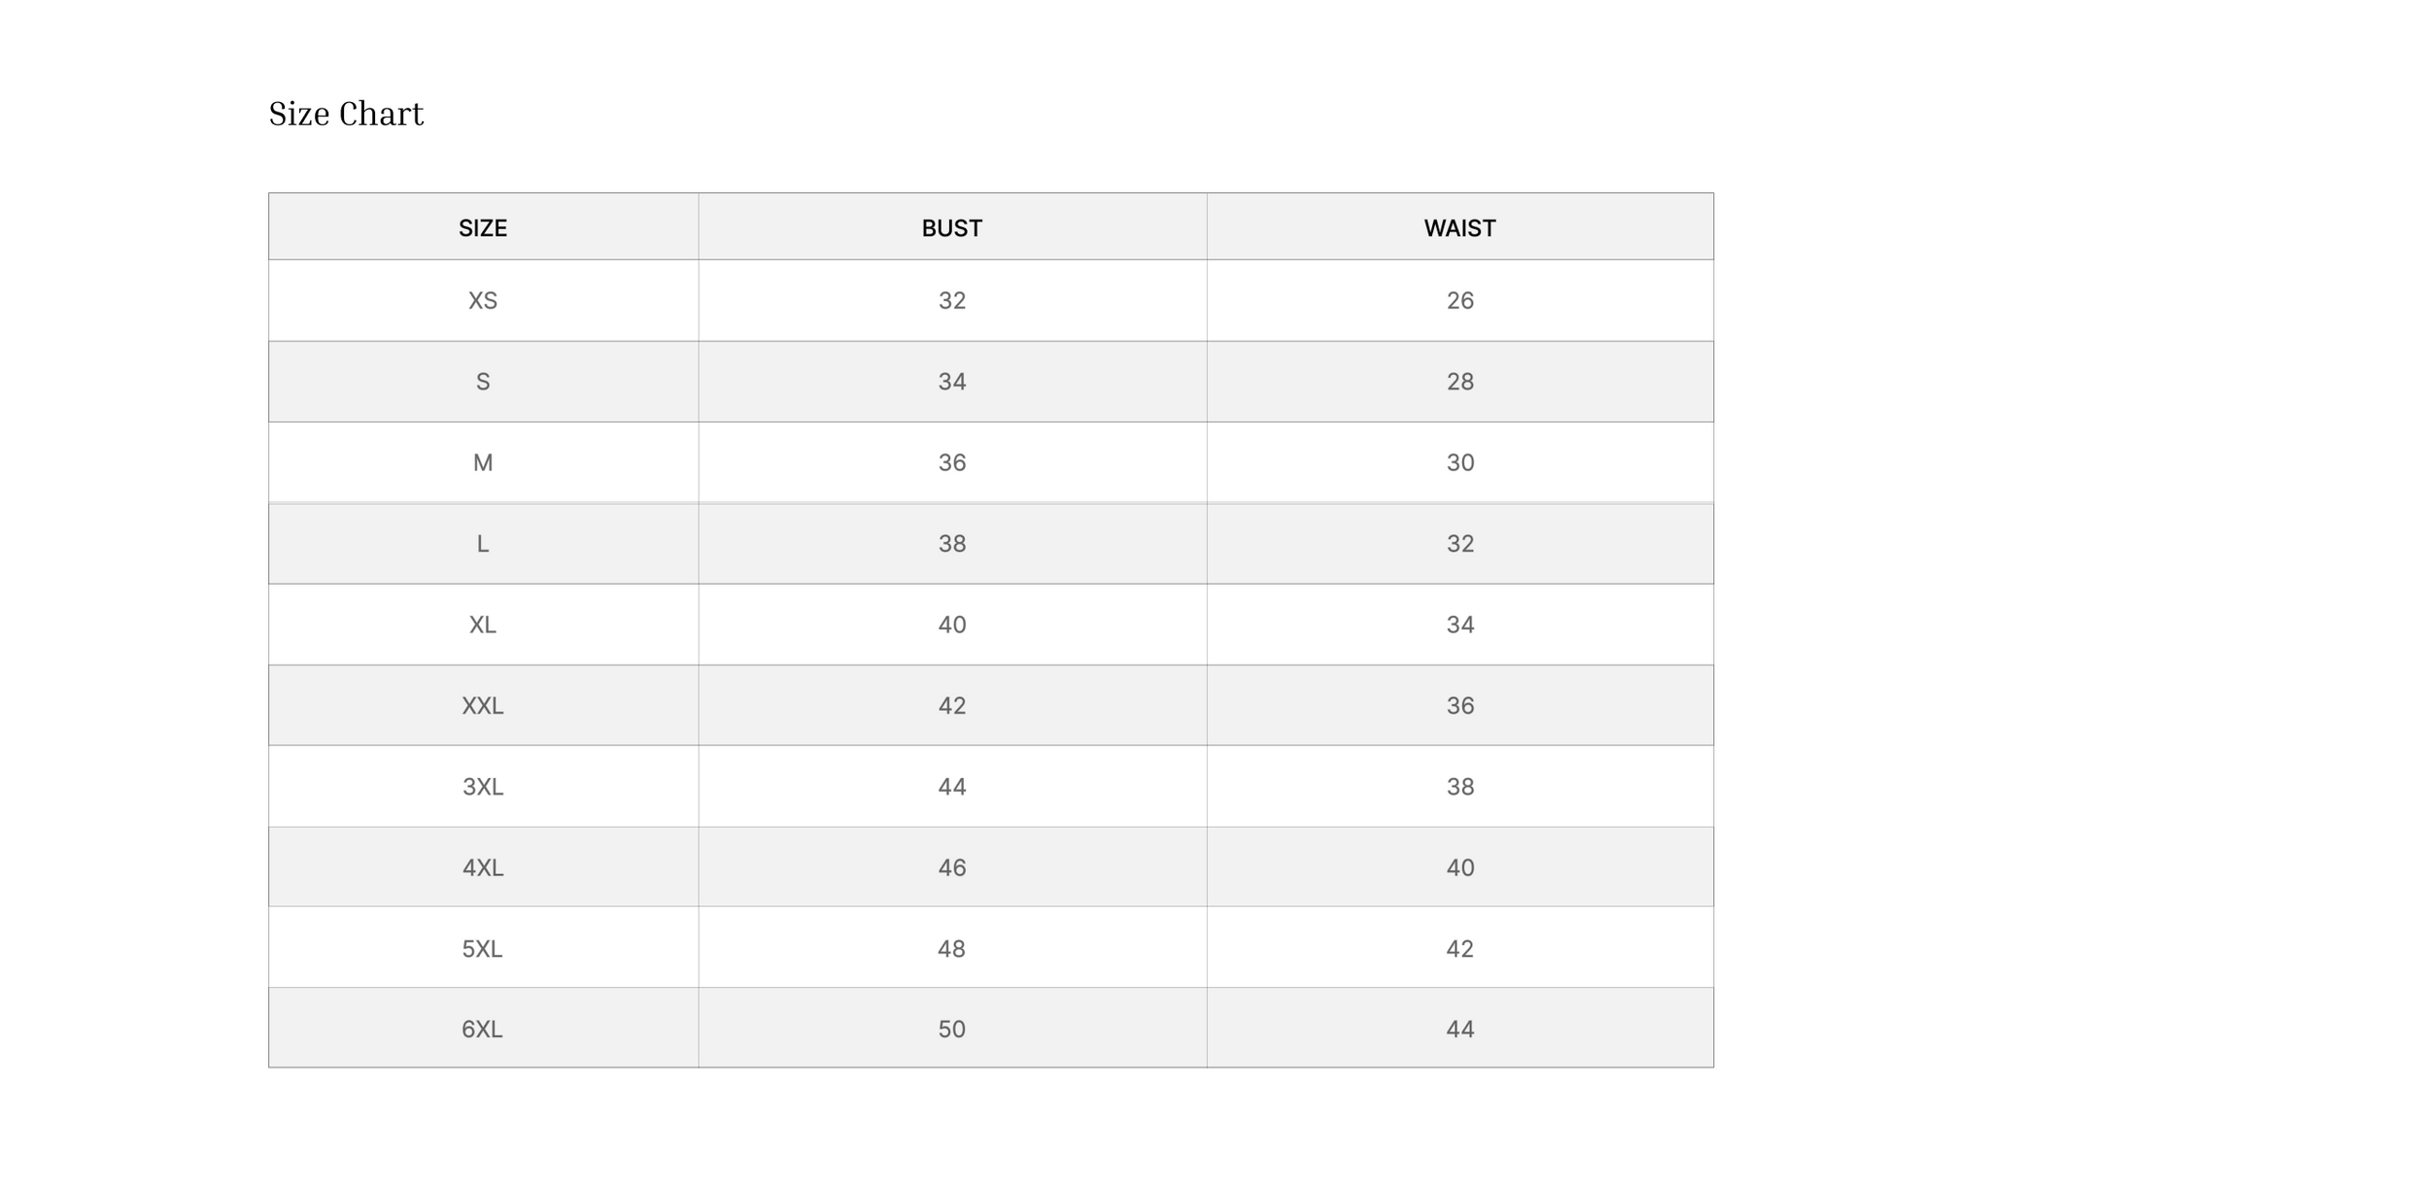Click waist value 44 for 6XL

1459,1029
